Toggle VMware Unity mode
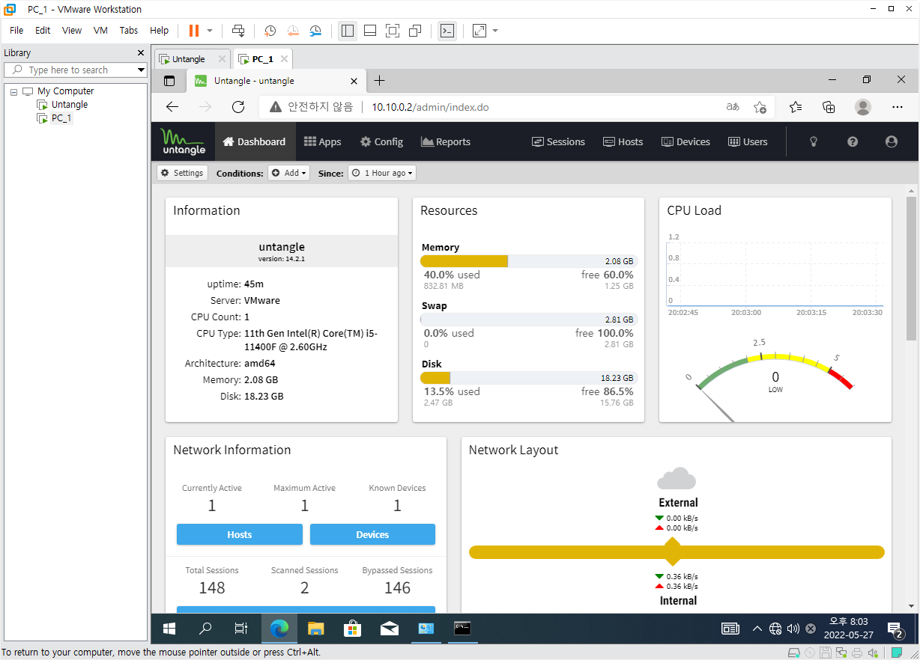920x660 pixels. [x=415, y=31]
